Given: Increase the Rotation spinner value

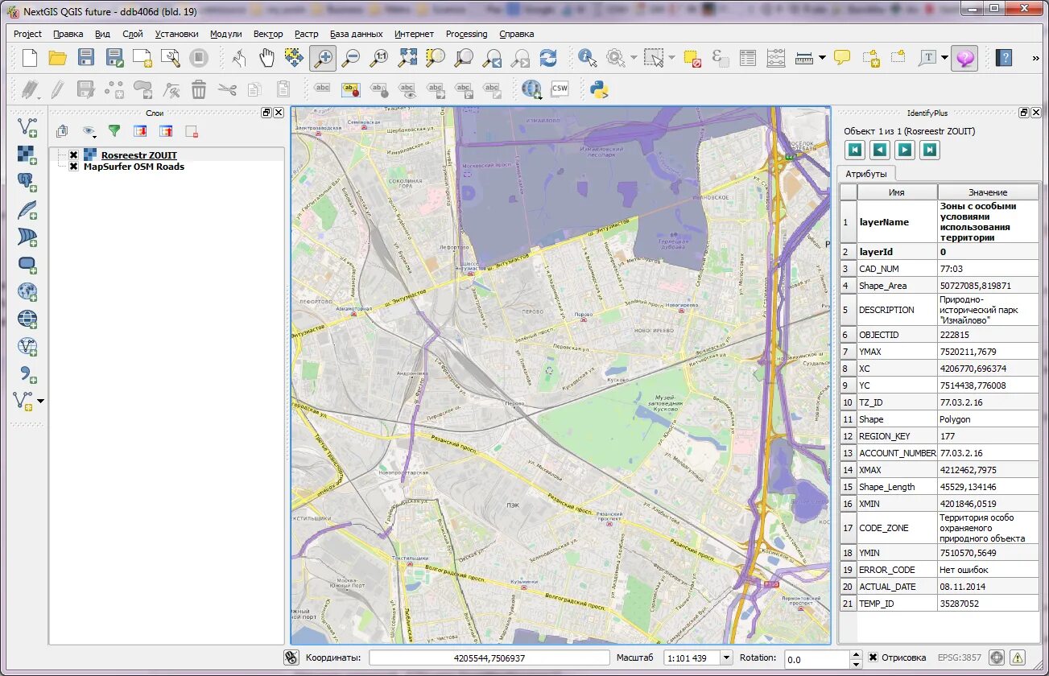Looking at the screenshot, I should coord(855,654).
